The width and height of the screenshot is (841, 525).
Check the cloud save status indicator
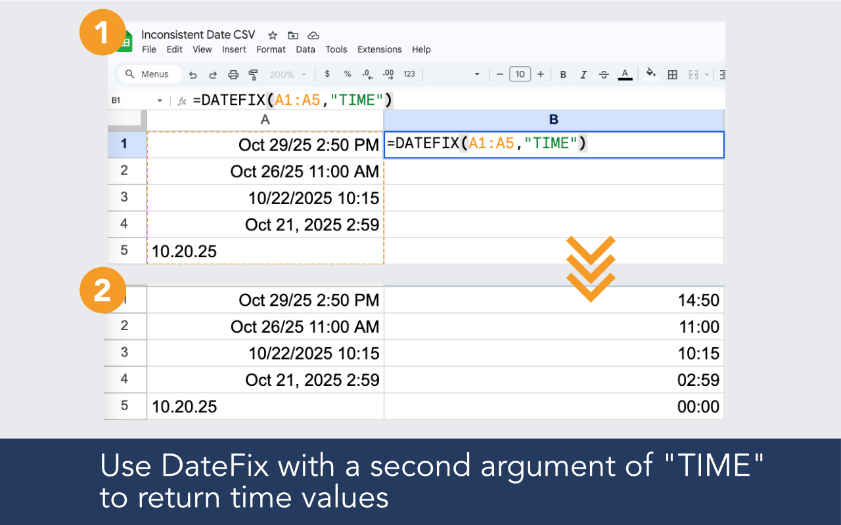tap(313, 35)
